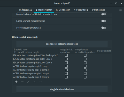
Task: Click the plus icon to add a sensor
Action: point(16,82)
